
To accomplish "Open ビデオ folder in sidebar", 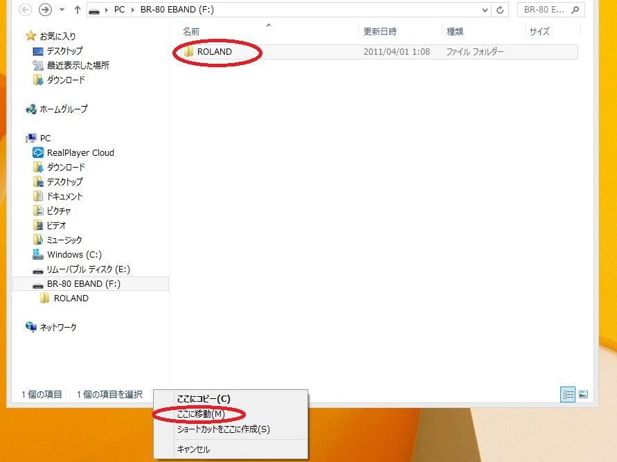I will 56,226.
